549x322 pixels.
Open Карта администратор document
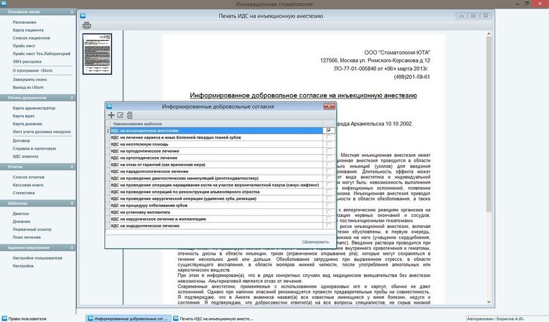(34, 108)
